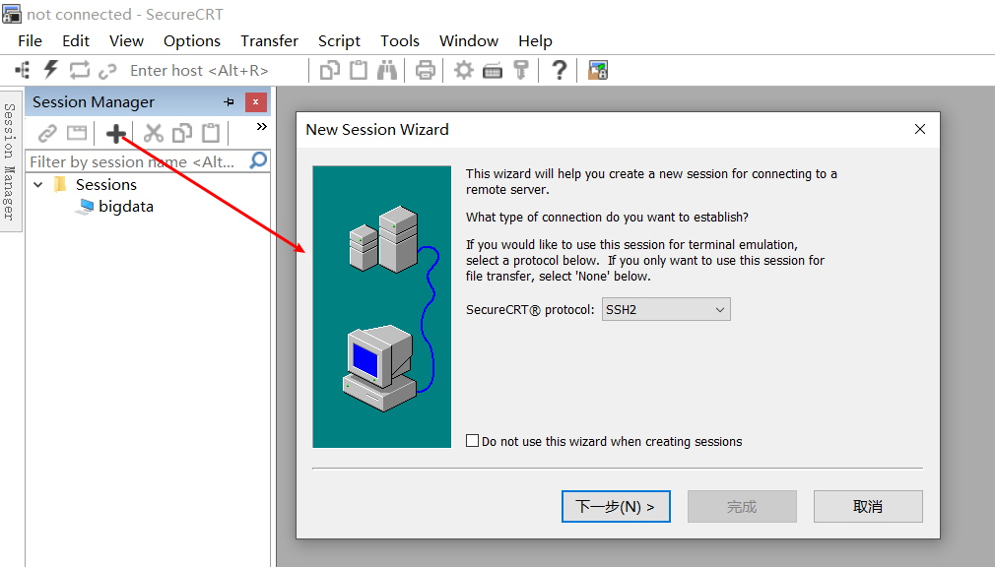Screen dimensions: 995x567
Task: Collapse the Sessions folder tree
Action: 38,184
